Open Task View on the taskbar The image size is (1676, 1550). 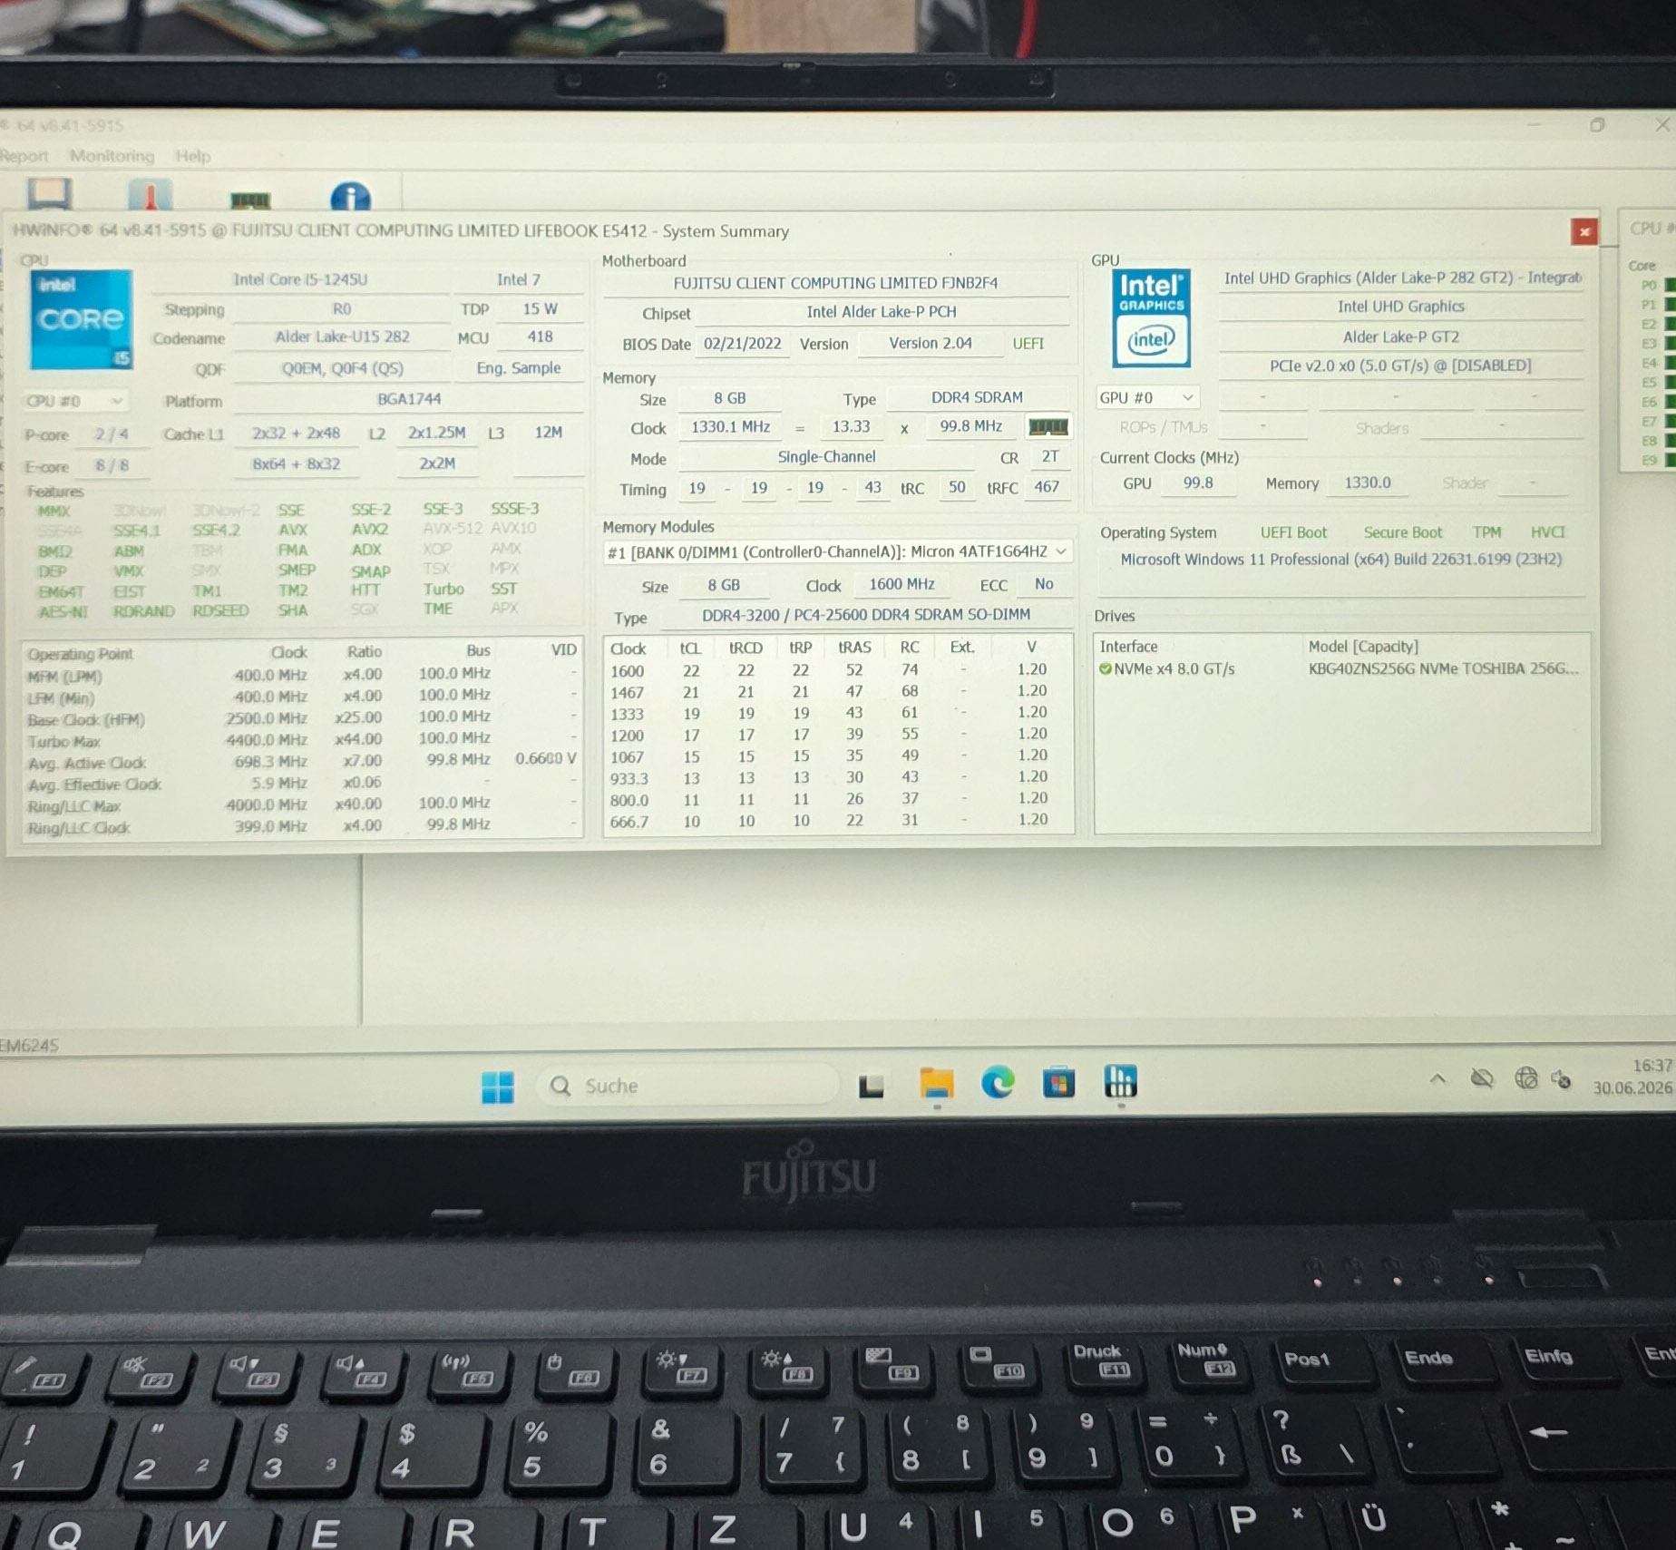click(871, 1086)
